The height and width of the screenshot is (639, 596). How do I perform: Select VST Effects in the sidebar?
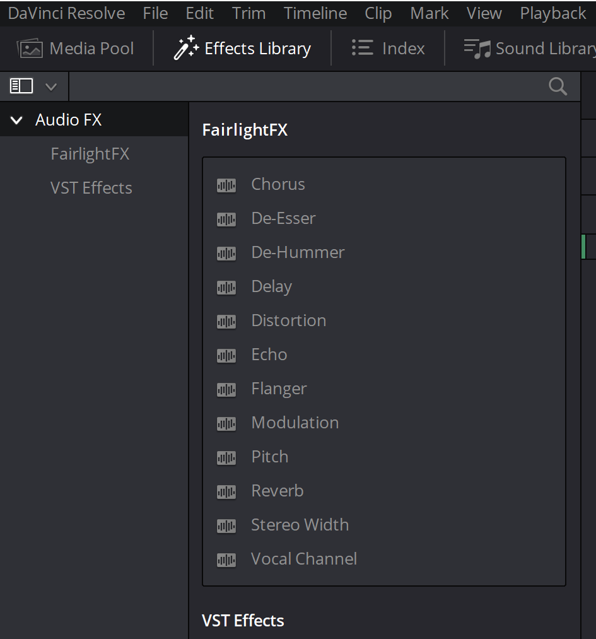[x=91, y=188]
